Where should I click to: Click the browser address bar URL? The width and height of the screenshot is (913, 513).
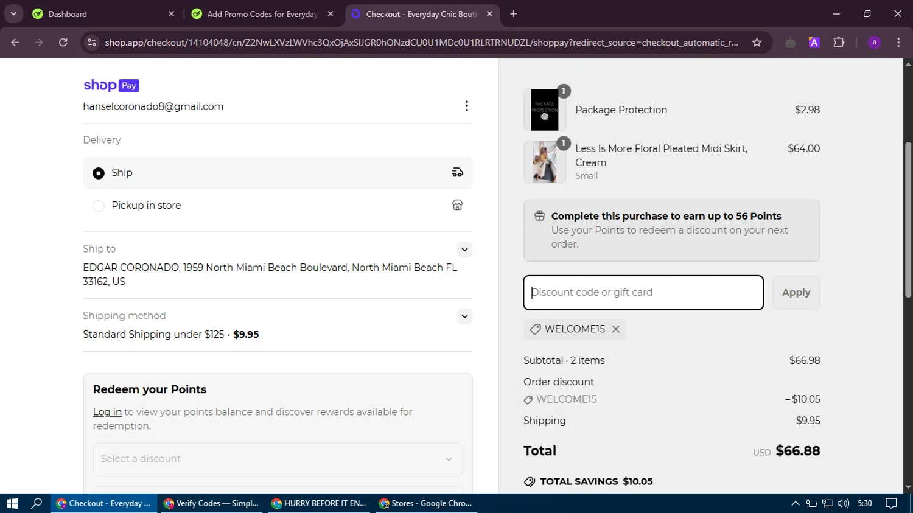[421, 43]
